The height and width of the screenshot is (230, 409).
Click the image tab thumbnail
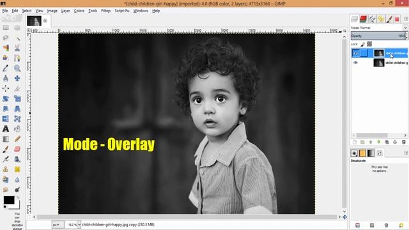(34, 21)
